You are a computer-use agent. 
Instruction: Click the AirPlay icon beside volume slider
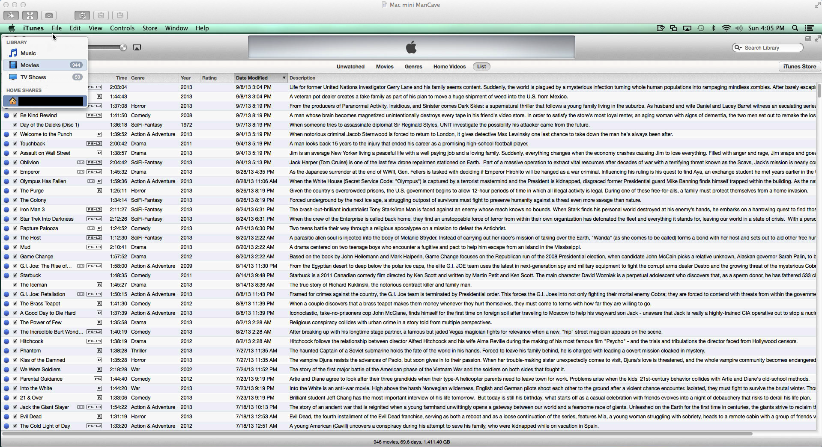(x=137, y=47)
